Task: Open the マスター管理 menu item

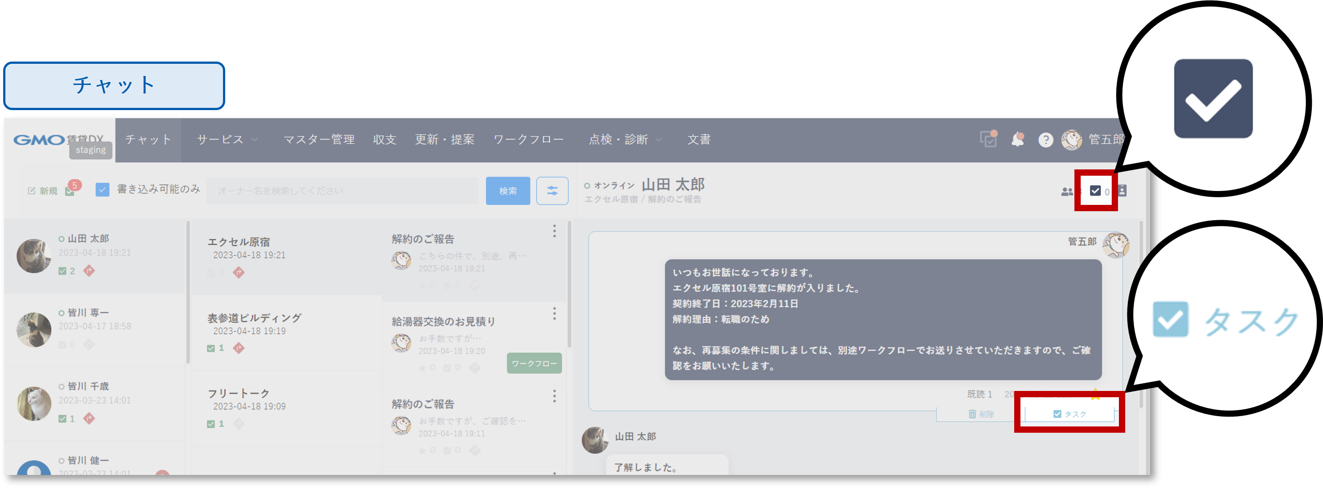Action: [319, 140]
